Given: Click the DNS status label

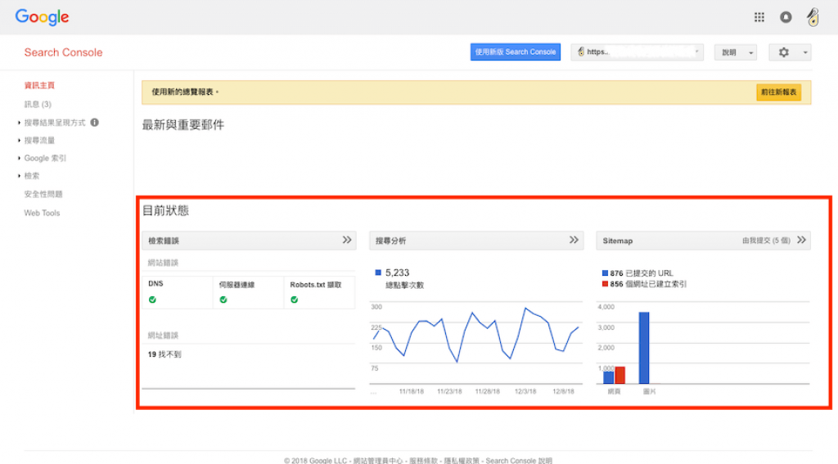Looking at the screenshot, I should pyautogui.click(x=155, y=284).
